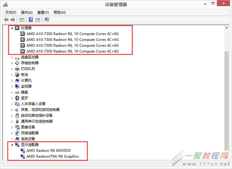Screen dimensions: 232x169
Task: Click the Back arrow toolbar icon
Action: (6, 20)
